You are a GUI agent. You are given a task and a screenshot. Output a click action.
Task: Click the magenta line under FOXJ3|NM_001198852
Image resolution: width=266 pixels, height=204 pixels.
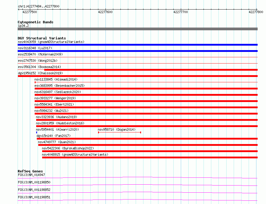[x=137, y=192]
